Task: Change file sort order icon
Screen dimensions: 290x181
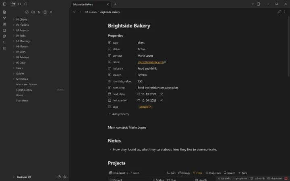Action: 39,12
